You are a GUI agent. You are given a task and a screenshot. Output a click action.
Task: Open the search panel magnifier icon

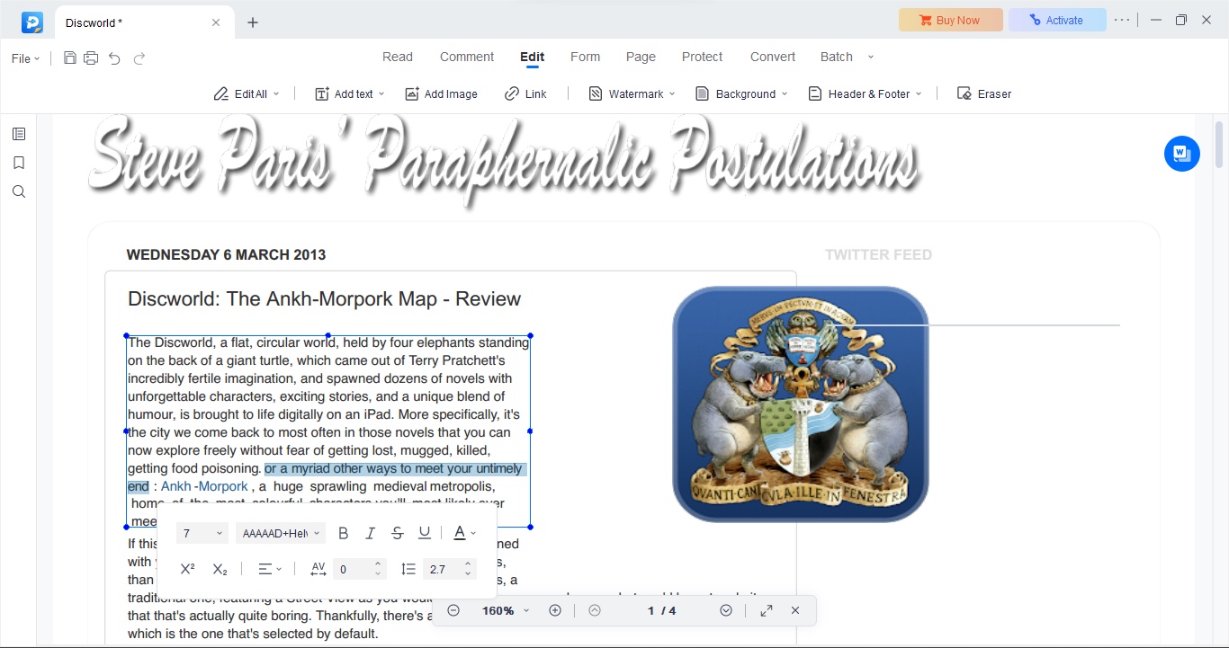(19, 191)
